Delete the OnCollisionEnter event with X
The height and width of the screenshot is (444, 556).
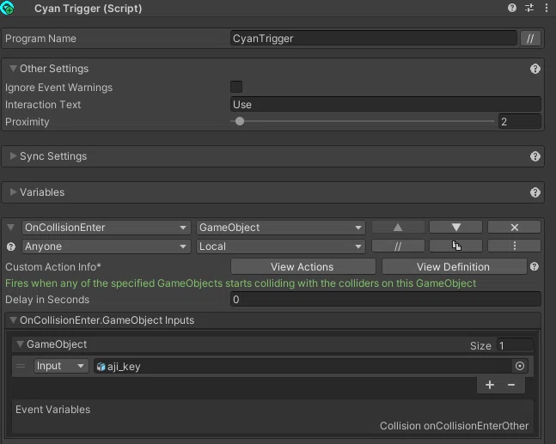point(514,227)
